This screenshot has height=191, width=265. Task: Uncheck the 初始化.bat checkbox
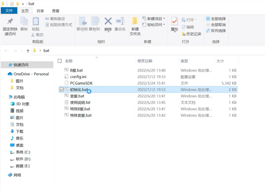pyautogui.click(x=62, y=90)
